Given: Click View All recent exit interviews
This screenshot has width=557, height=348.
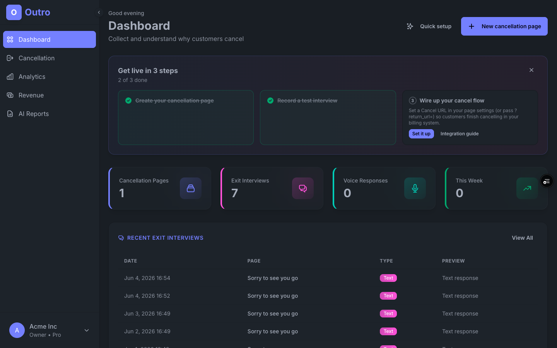Looking at the screenshot, I should coord(522,238).
